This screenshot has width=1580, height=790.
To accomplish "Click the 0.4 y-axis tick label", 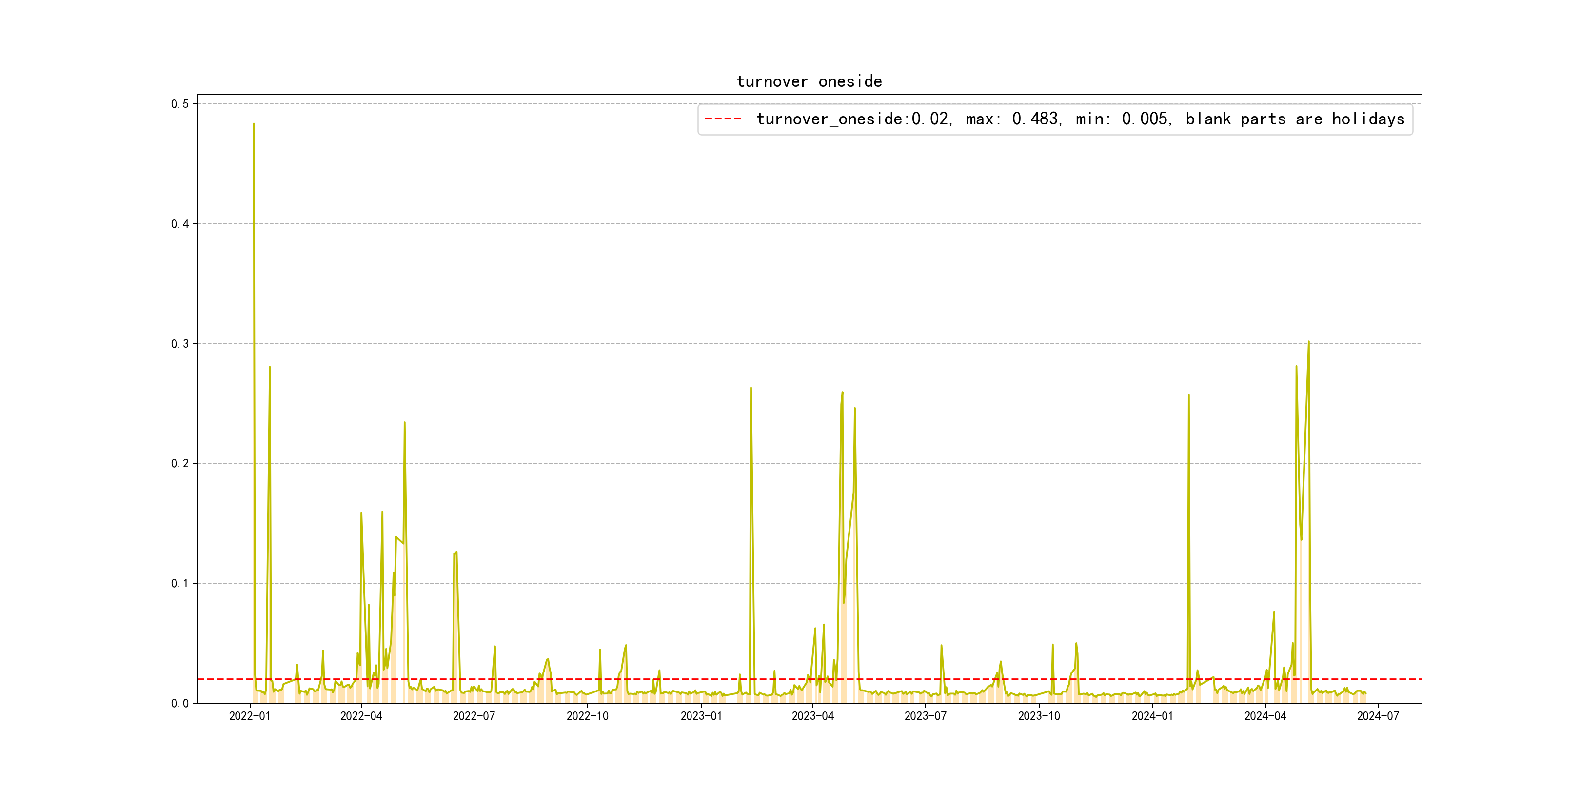I will [180, 224].
